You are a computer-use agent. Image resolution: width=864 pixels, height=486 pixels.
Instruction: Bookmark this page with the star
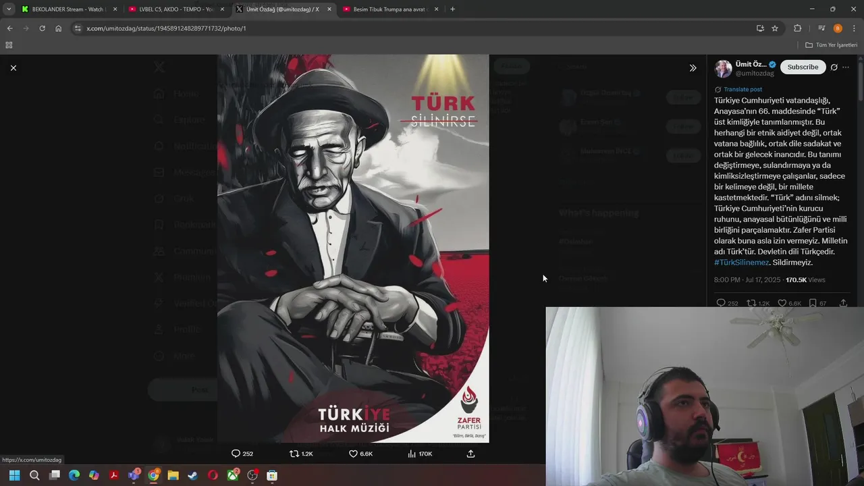click(775, 28)
